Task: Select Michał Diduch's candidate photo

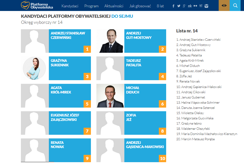Action: [110, 96]
